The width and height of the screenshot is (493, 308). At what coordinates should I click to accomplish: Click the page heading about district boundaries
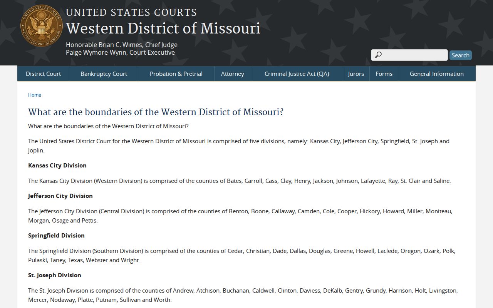156,112
